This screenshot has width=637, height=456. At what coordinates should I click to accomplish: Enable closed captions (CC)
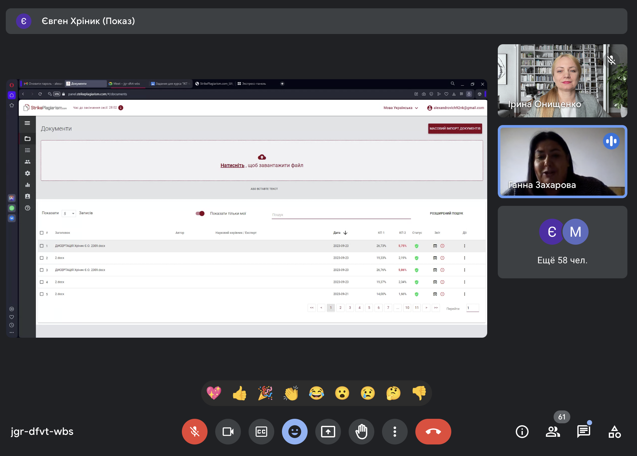pyautogui.click(x=261, y=432)
